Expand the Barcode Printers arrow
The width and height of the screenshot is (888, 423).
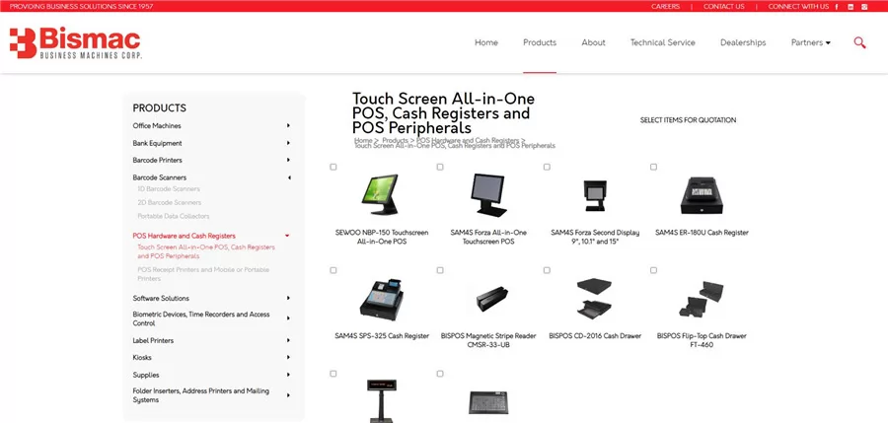[288, 161]
